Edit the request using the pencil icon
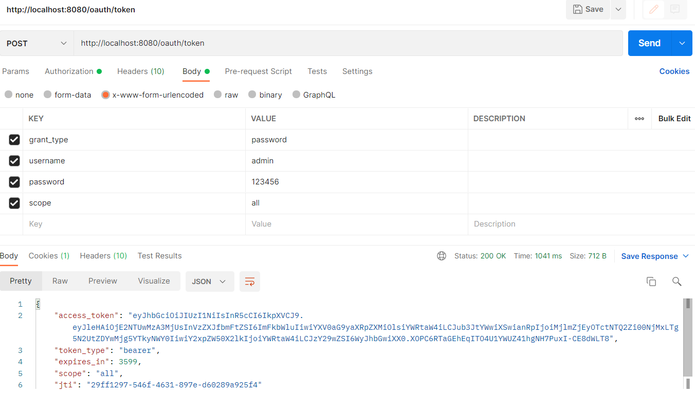 653,9
